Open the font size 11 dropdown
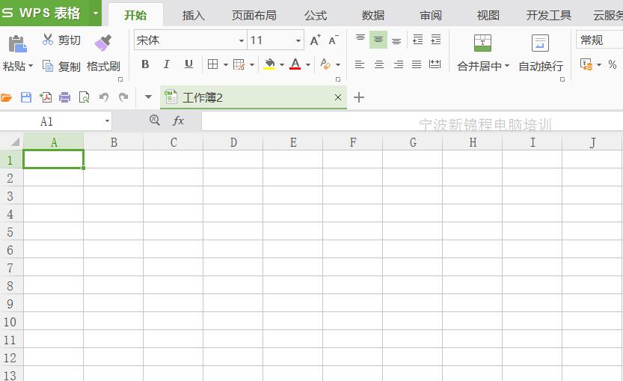 298,40
